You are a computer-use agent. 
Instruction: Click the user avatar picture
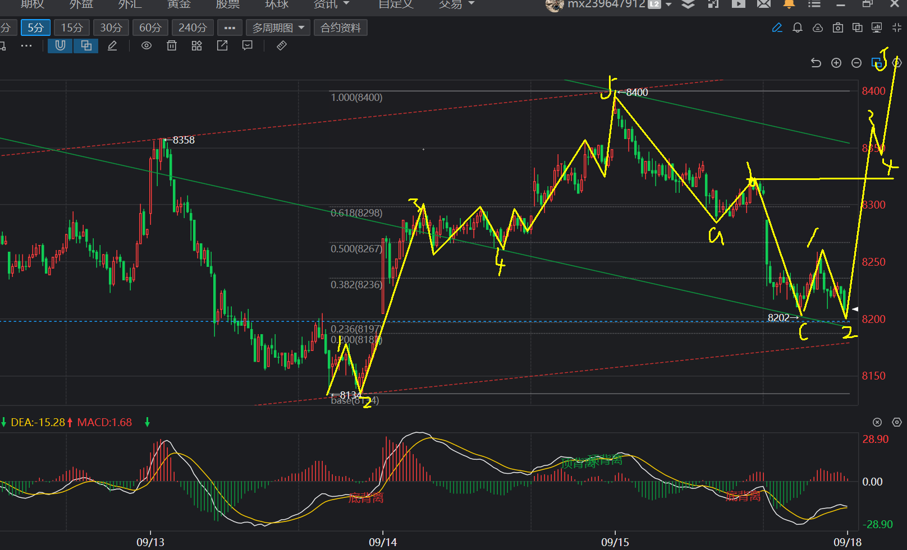pyautogui.click(x=555, y=4)
